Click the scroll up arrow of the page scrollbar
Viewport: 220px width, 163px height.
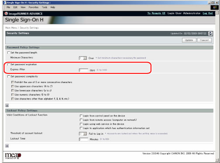tap(217, 13)
